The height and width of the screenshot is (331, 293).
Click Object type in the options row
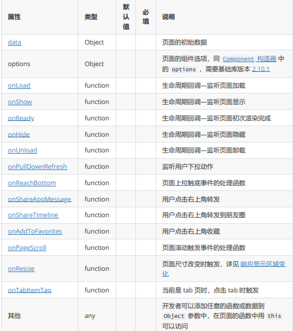click(94, 63)
